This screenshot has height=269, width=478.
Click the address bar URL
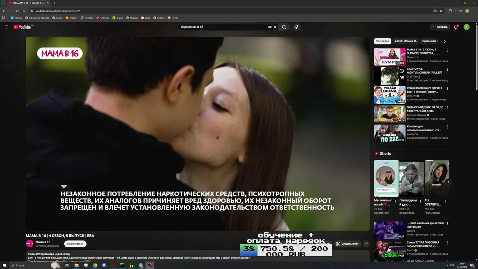click(x=58, y=11)
